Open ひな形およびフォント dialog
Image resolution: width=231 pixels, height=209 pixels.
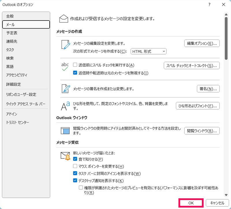pyautogui.click(x=198, y=106)
